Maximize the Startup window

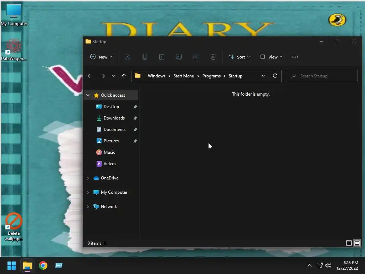pos(338,41)
